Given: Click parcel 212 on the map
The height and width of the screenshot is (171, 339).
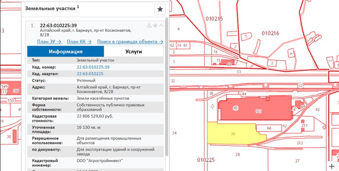Looking at the screenshot, I should pyautogui.click(x=299, y=143).
